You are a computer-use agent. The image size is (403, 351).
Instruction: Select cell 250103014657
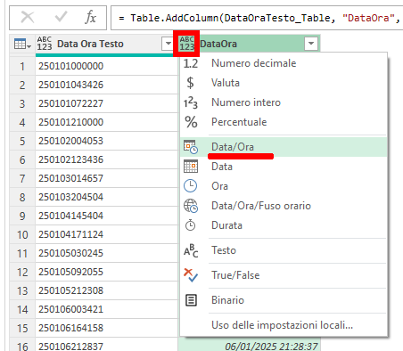[106, 178]
